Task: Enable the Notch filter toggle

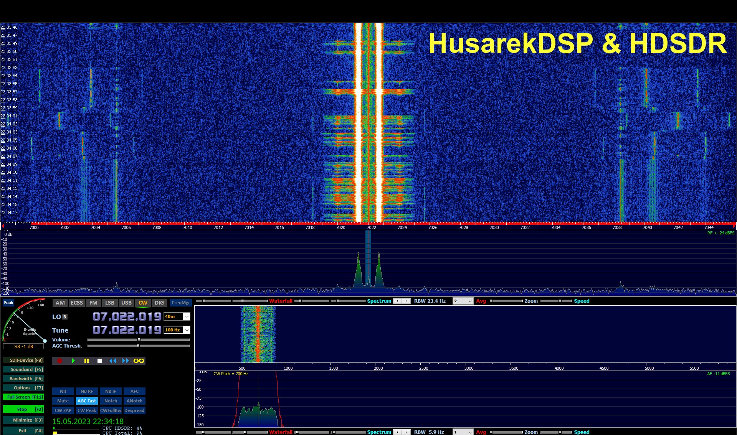Action: click(111, 401)
